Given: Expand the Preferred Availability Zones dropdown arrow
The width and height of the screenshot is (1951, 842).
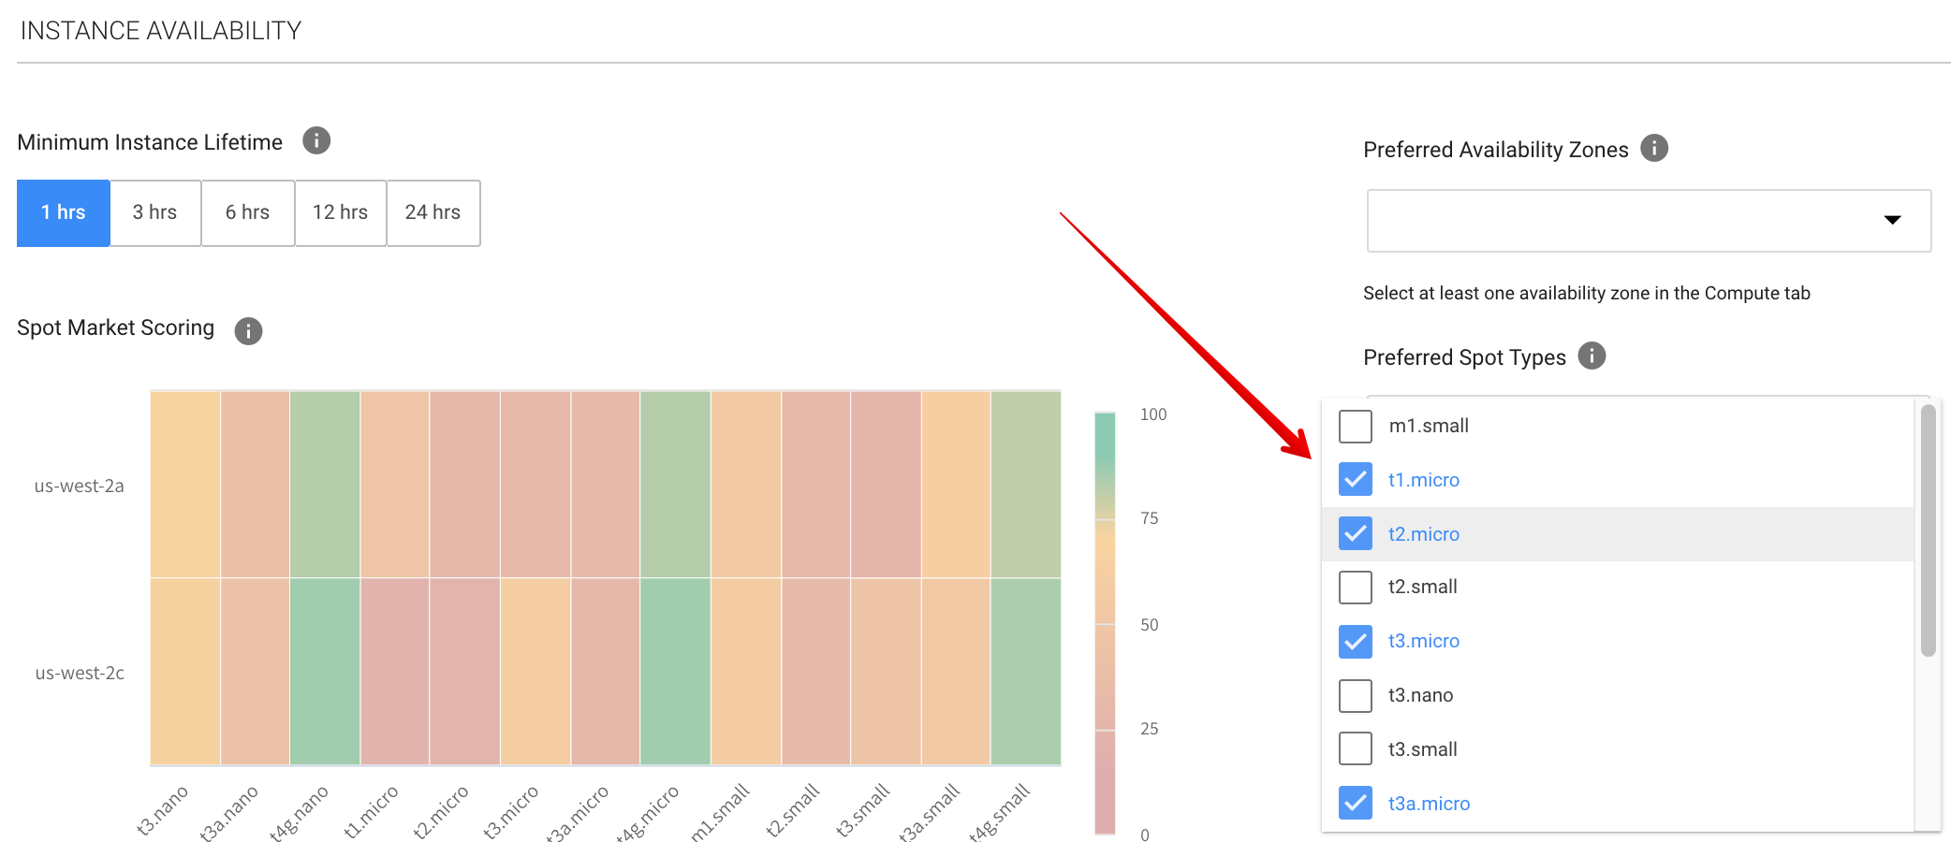Looking at the screenshot, I should 1892,220.
